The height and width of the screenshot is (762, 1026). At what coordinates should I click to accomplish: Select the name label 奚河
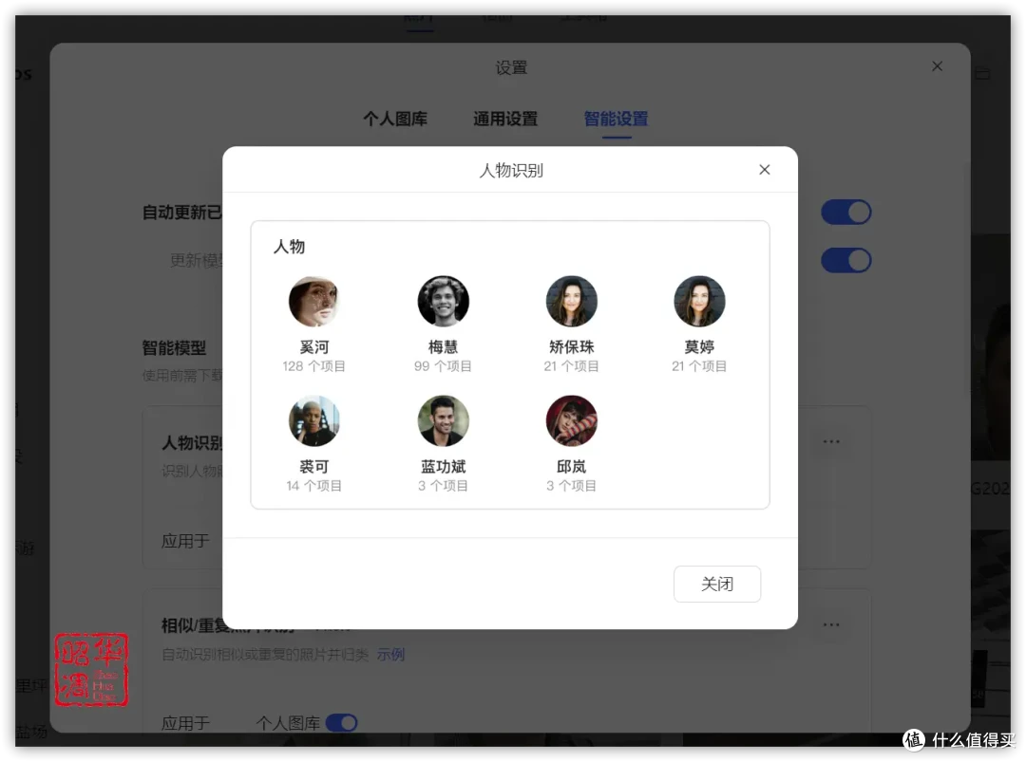(314, 346)
